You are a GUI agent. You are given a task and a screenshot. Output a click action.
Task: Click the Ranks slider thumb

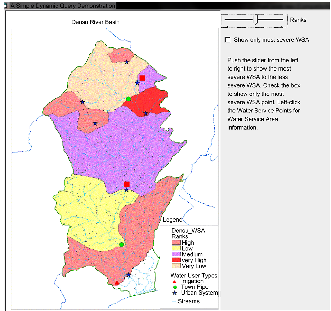pyautogui.click(x=255, y=20)
